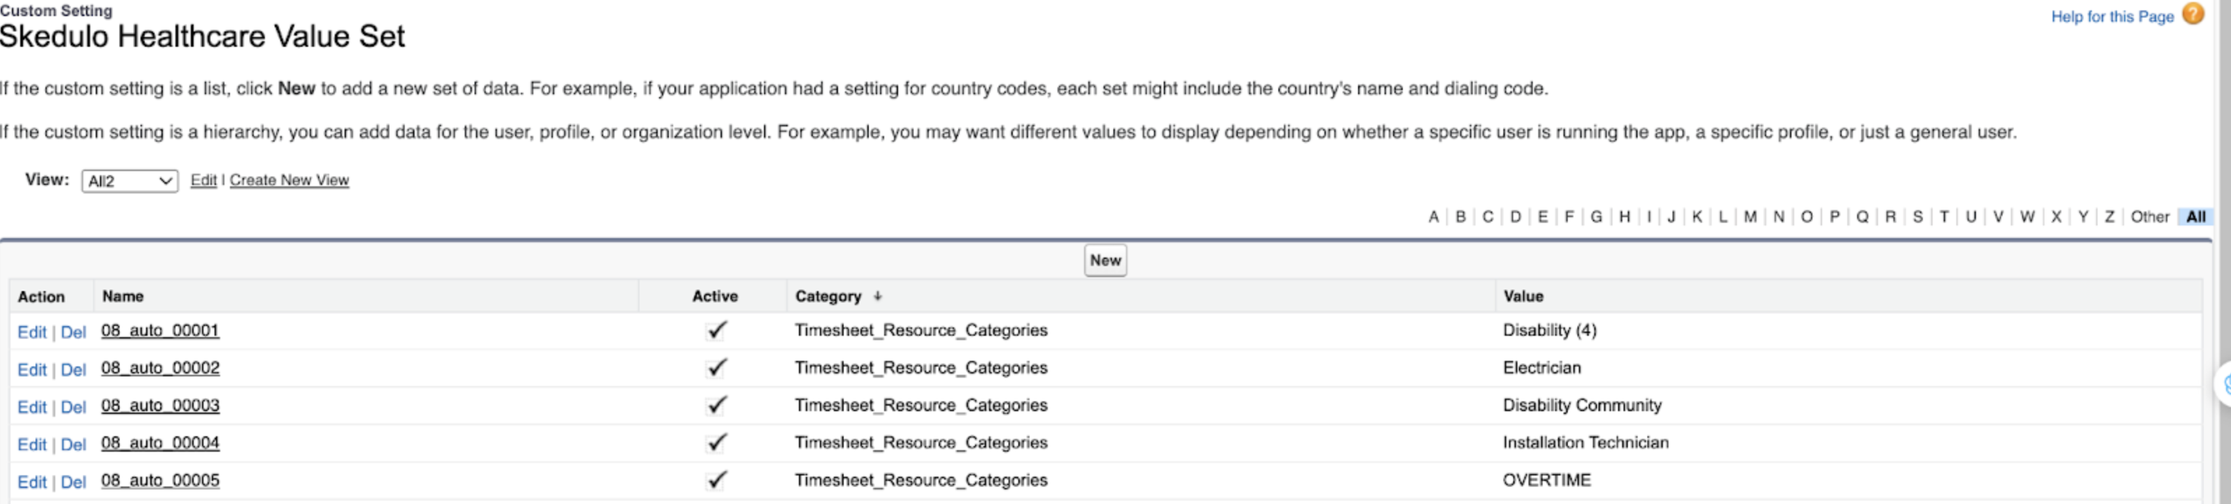The width and height of the screenshot is (2231, 504).
Task: Filter list by letter P
Action: pyautogui.click(x=1834, y=217)
